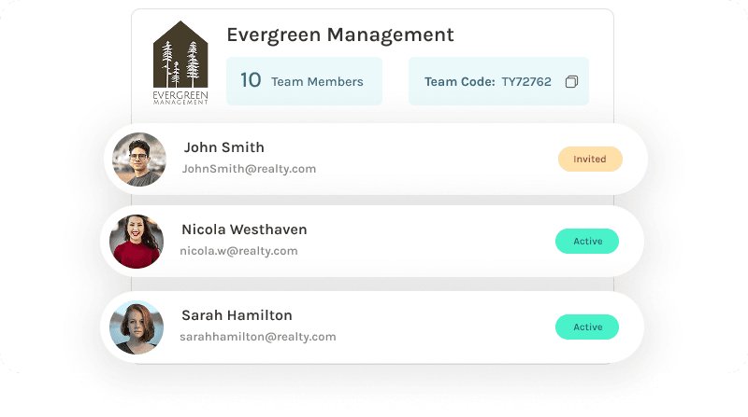Copy the team code with the copy icon
This screenshot has height=417, width=748.
(x=571, y=82)
